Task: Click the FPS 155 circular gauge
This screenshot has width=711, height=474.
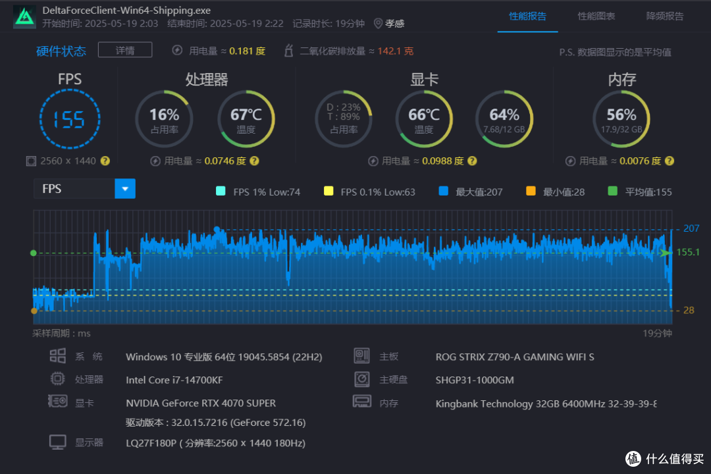Action: [x=69, y=119]
